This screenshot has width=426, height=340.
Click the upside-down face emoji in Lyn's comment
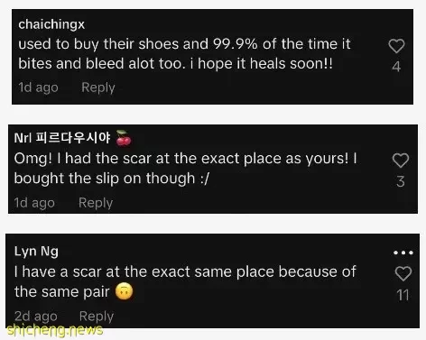point(124,291)
